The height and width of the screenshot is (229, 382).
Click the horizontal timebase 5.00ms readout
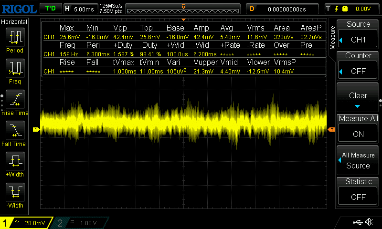(80, 9)
